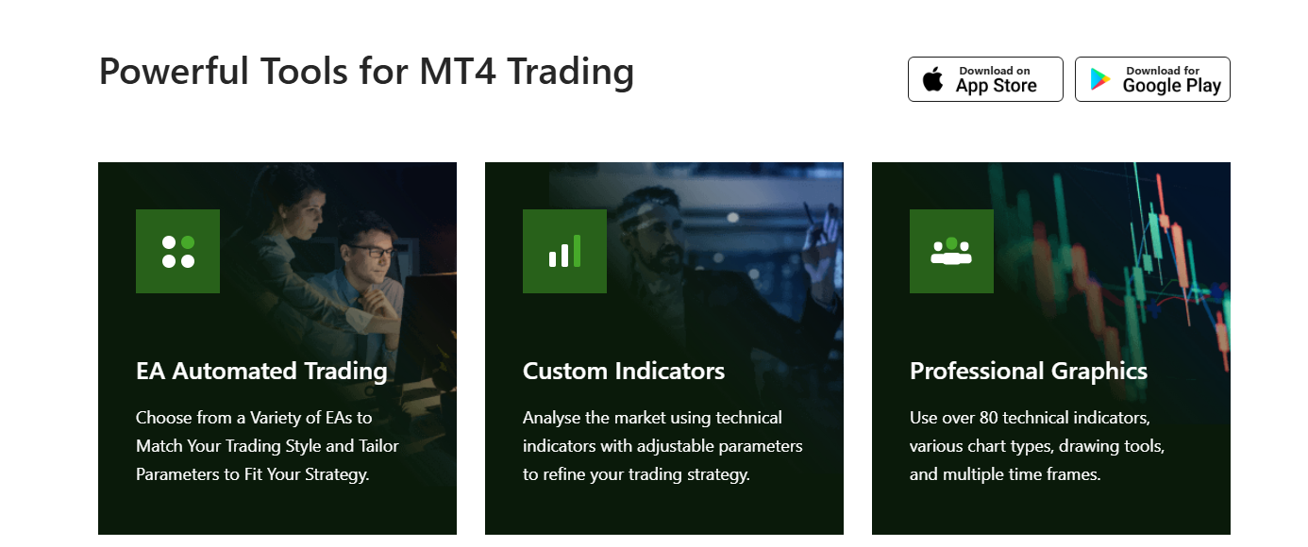Click the Professional Graphics description text
This screenshot has width=1308, height=547.
(x=1037, y=446)
